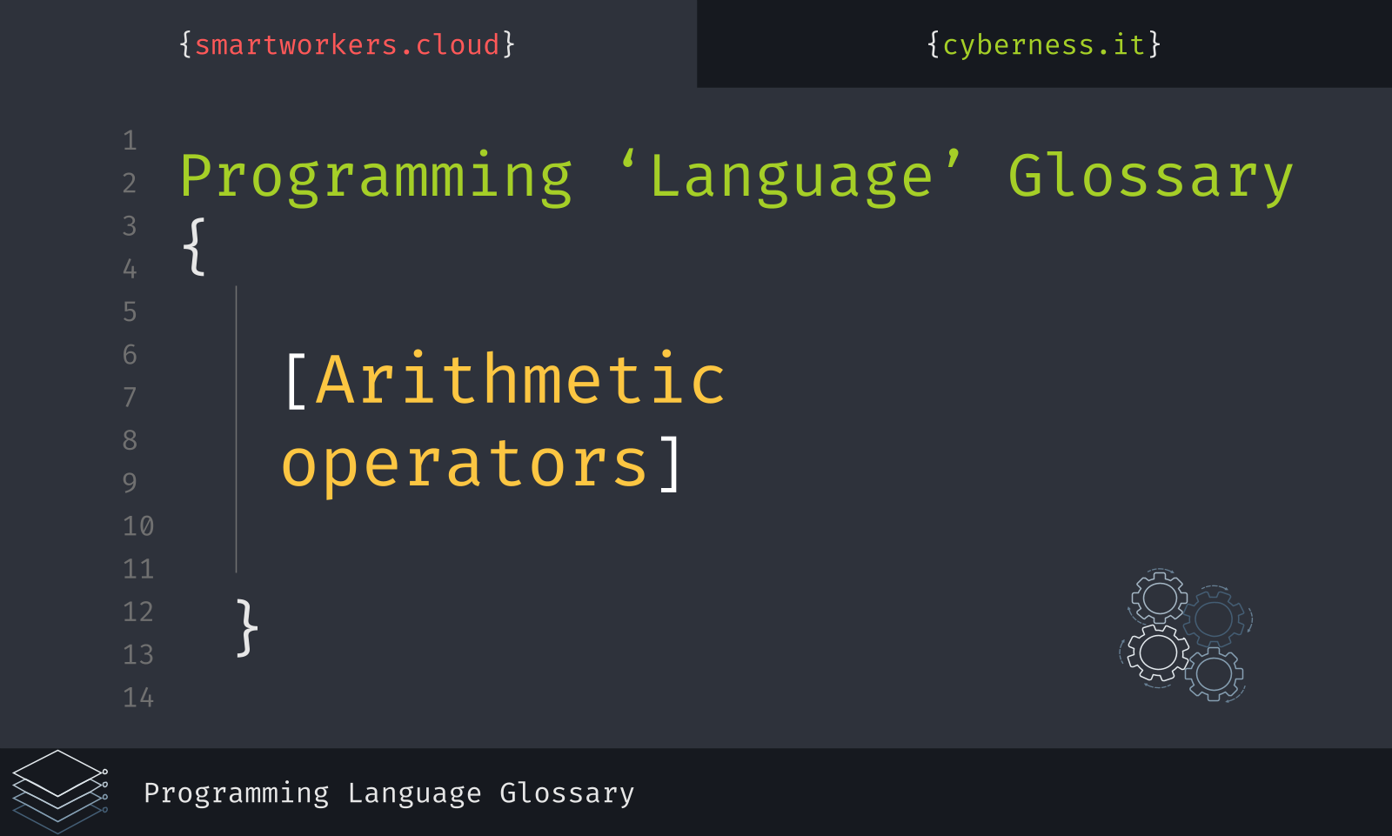1392x836 pixels.
Task: Click the stacked layers logo icon
Action: click(x=60, y=791)
